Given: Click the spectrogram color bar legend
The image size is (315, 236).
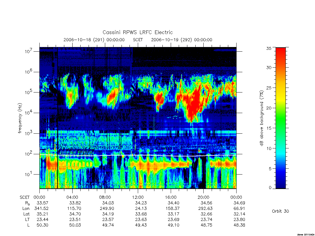Looking at the screenshot, I should click(281, 118).
